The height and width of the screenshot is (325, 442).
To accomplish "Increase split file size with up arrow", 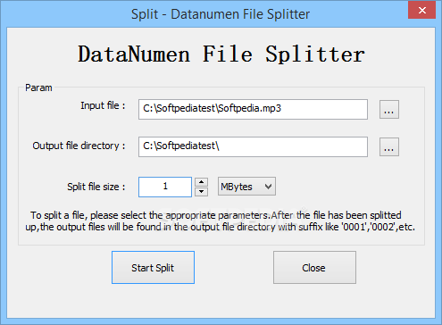I will point(202,182).
